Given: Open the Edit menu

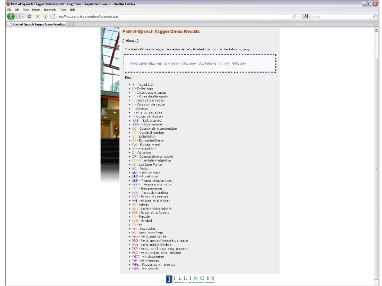Looking at the screenshot, I should [x=17, y=10].
